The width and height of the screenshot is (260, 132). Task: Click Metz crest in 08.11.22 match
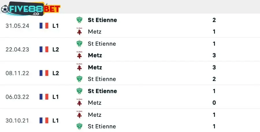[79, 67]
